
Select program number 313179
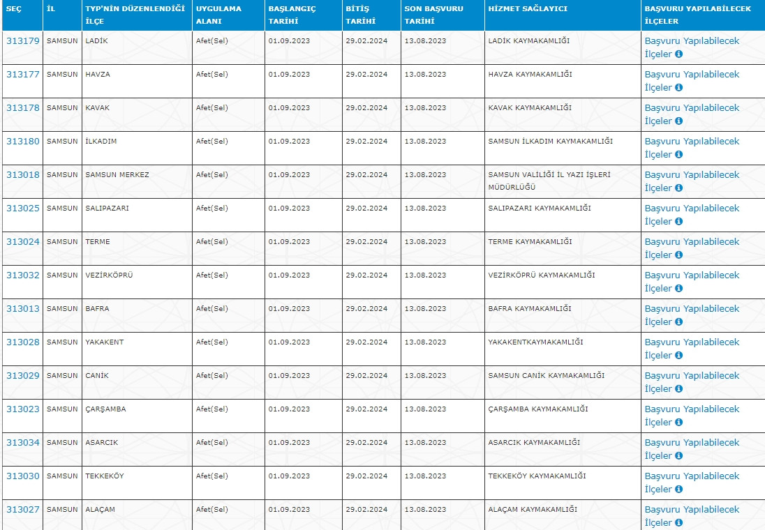coord(23,41)
